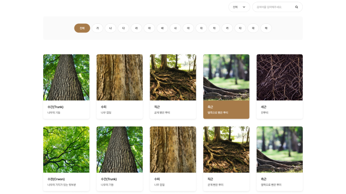Show terms starting with 마
The width and height of the screenshot is (346, 194).
[149, 28]
